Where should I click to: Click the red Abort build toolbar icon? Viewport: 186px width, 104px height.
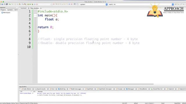click(37, 4)
